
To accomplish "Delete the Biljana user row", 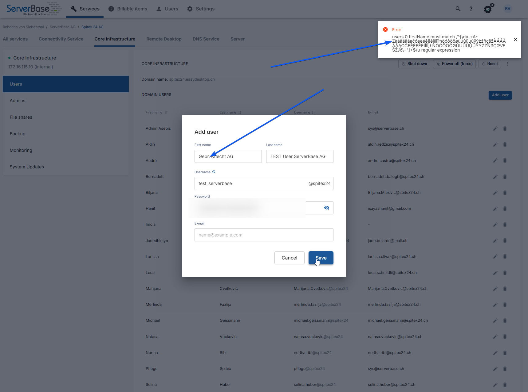I will coord(505,193).
